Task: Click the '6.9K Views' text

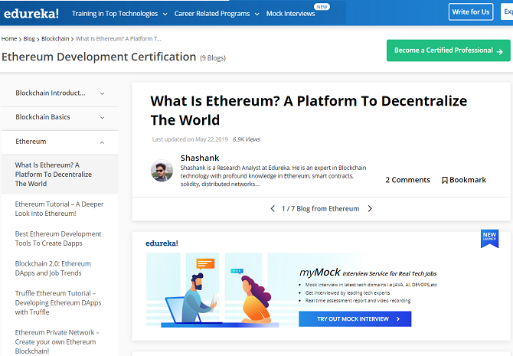Action: click(x=247, y=139)
